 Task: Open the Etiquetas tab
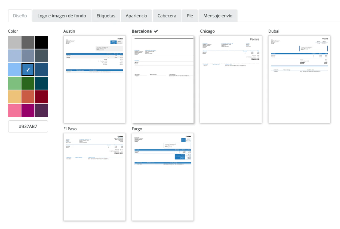click(x=106, y=16)
